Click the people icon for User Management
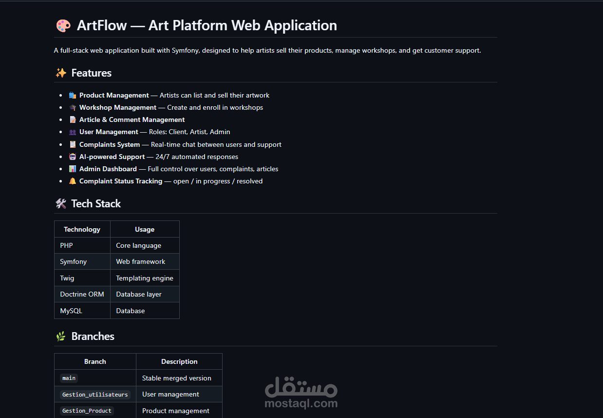 point(73,132)
